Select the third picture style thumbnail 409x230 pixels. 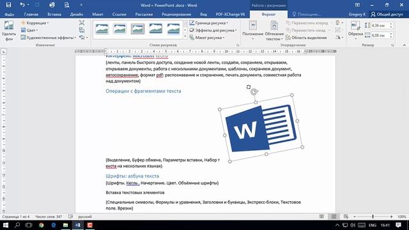point(138,29)
